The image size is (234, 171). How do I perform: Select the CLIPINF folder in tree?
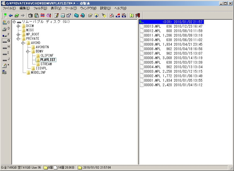point(47,56)
